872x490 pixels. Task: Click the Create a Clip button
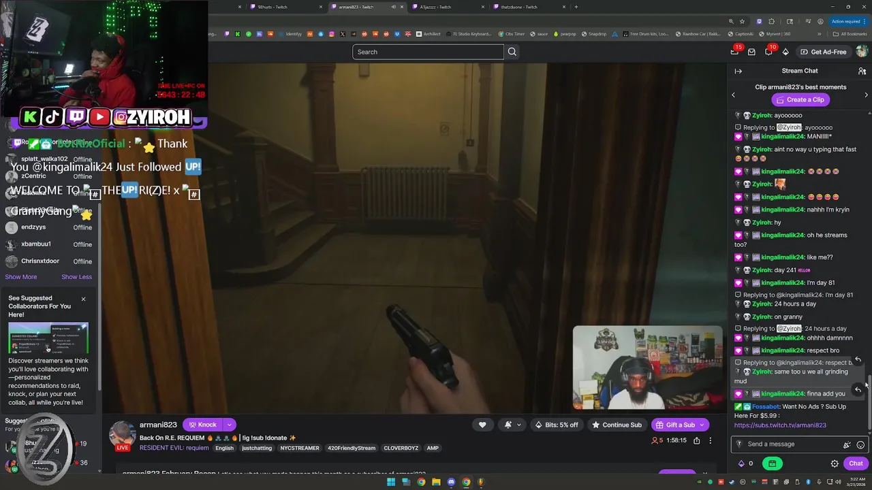[x=800, y=99]
